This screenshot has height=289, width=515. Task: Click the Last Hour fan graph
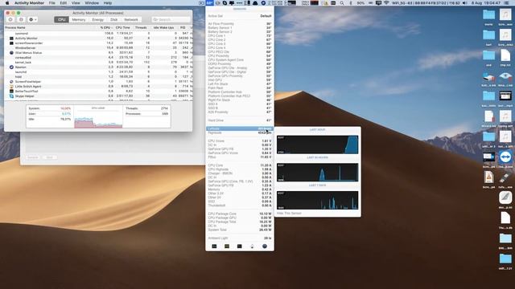coord(317,144)
